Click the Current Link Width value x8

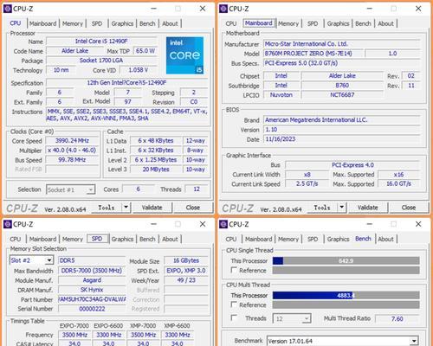pos(307,175)
